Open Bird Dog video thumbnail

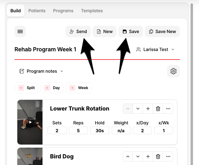click(x=30, y=156)
